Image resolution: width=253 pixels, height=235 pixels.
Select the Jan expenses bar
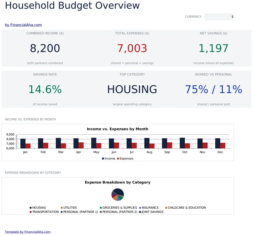pos(28,146)
